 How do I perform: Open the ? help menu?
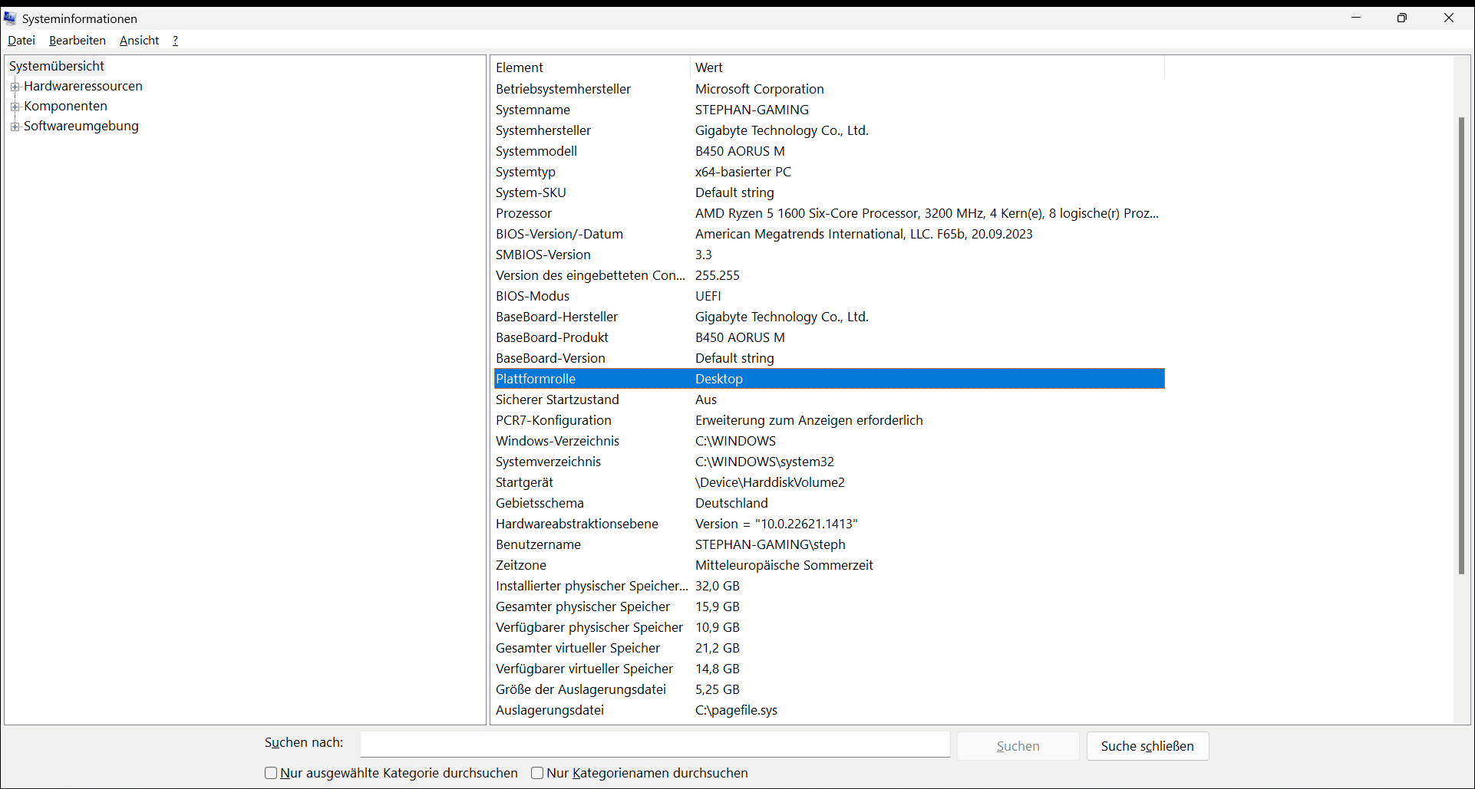pos(176,40)
